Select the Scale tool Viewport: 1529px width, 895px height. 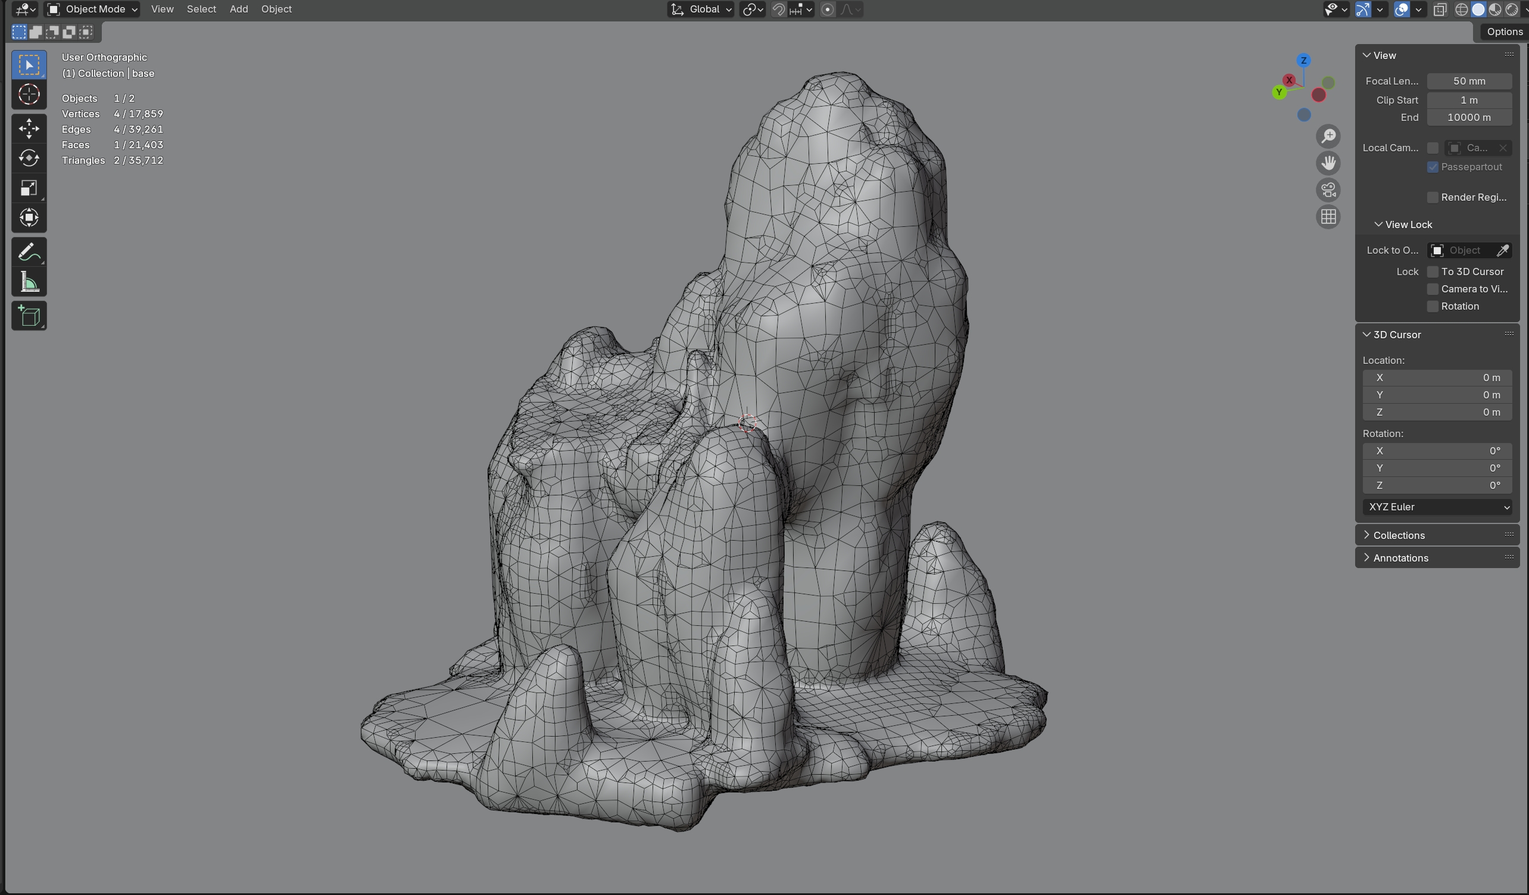[x=29, y=188]
